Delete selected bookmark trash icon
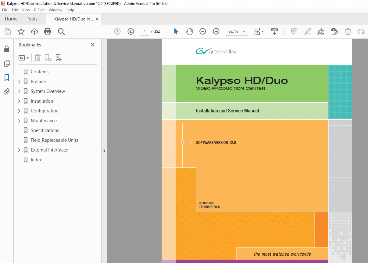 tap(38, 58)
